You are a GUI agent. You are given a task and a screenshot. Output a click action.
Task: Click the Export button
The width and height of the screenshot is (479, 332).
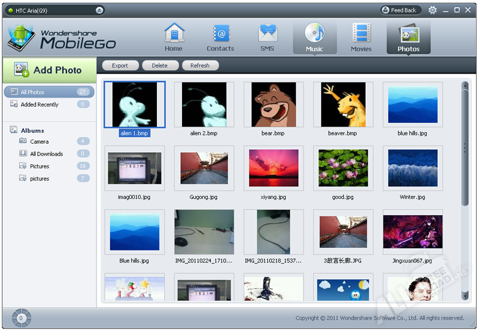tap(120, 66)
